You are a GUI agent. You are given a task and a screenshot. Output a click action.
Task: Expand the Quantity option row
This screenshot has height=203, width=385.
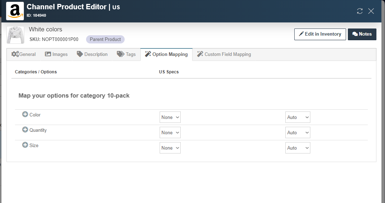pyautogui.click(x=25, y=130)
